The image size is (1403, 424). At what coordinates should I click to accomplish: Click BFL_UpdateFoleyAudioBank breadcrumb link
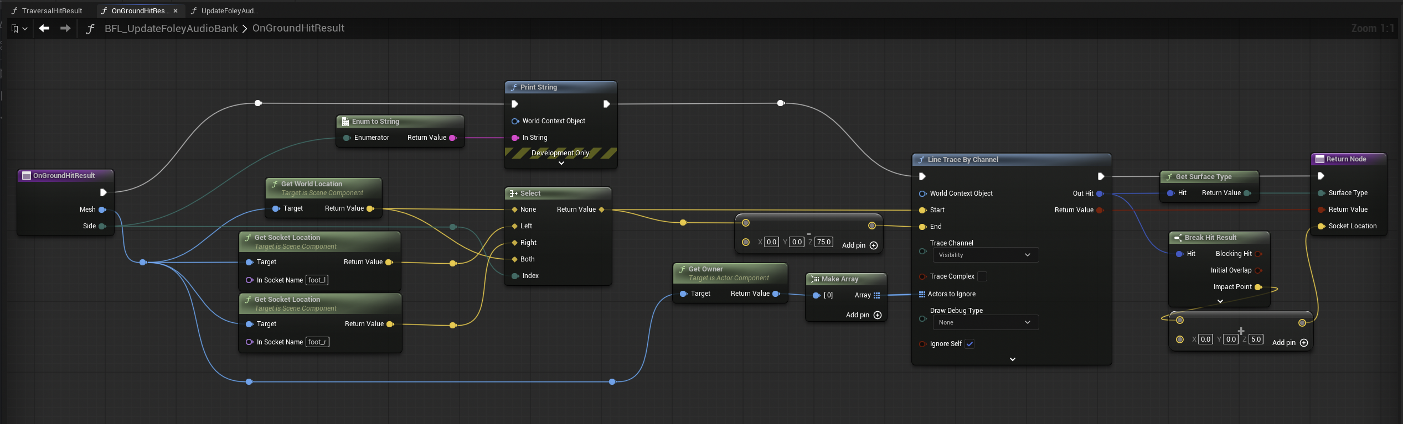tap(171, 29)
